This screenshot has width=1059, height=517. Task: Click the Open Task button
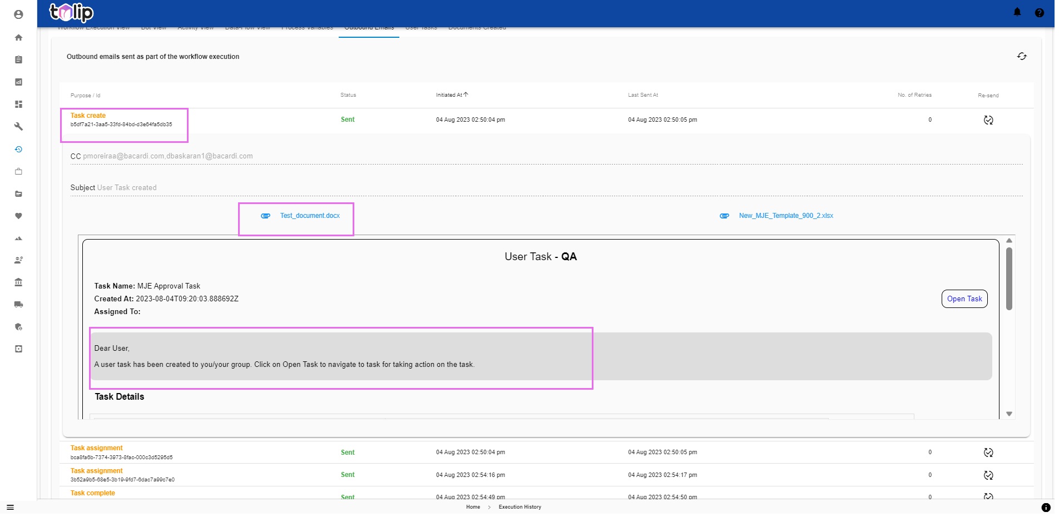click(x=964, y=299)
